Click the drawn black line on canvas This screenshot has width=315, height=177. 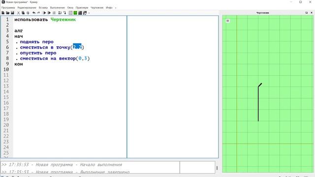258,103
